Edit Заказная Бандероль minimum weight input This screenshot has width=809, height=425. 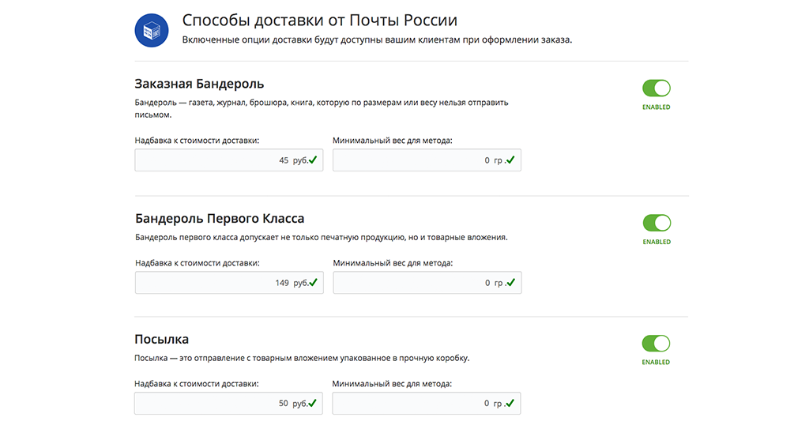tap(427, 160)
